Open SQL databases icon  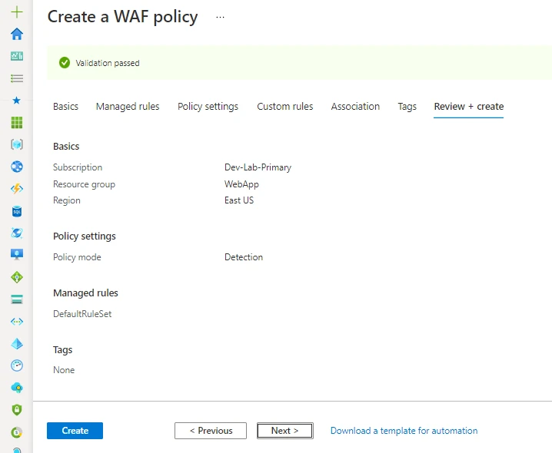[x=17, y=211]
